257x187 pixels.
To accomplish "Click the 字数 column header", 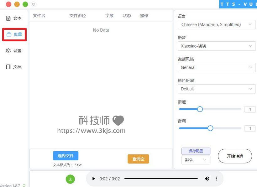I will click(109, 16).
